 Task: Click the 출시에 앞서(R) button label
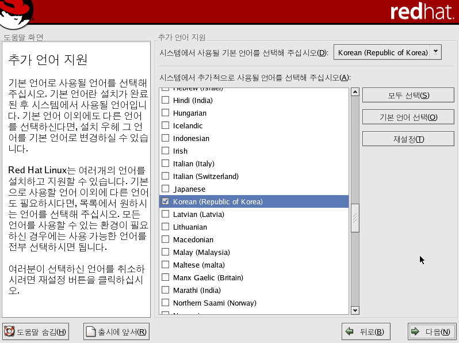pos(122,332)
